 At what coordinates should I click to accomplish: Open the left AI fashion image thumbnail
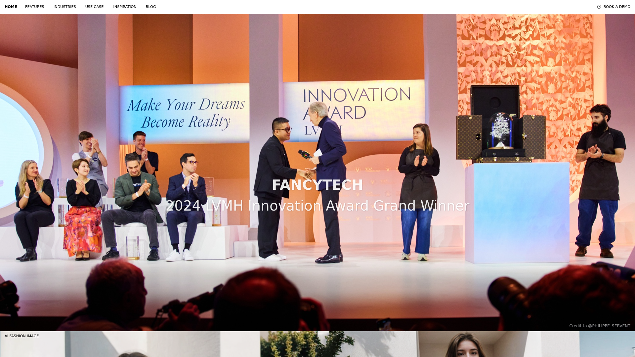[x=159, y=344]
